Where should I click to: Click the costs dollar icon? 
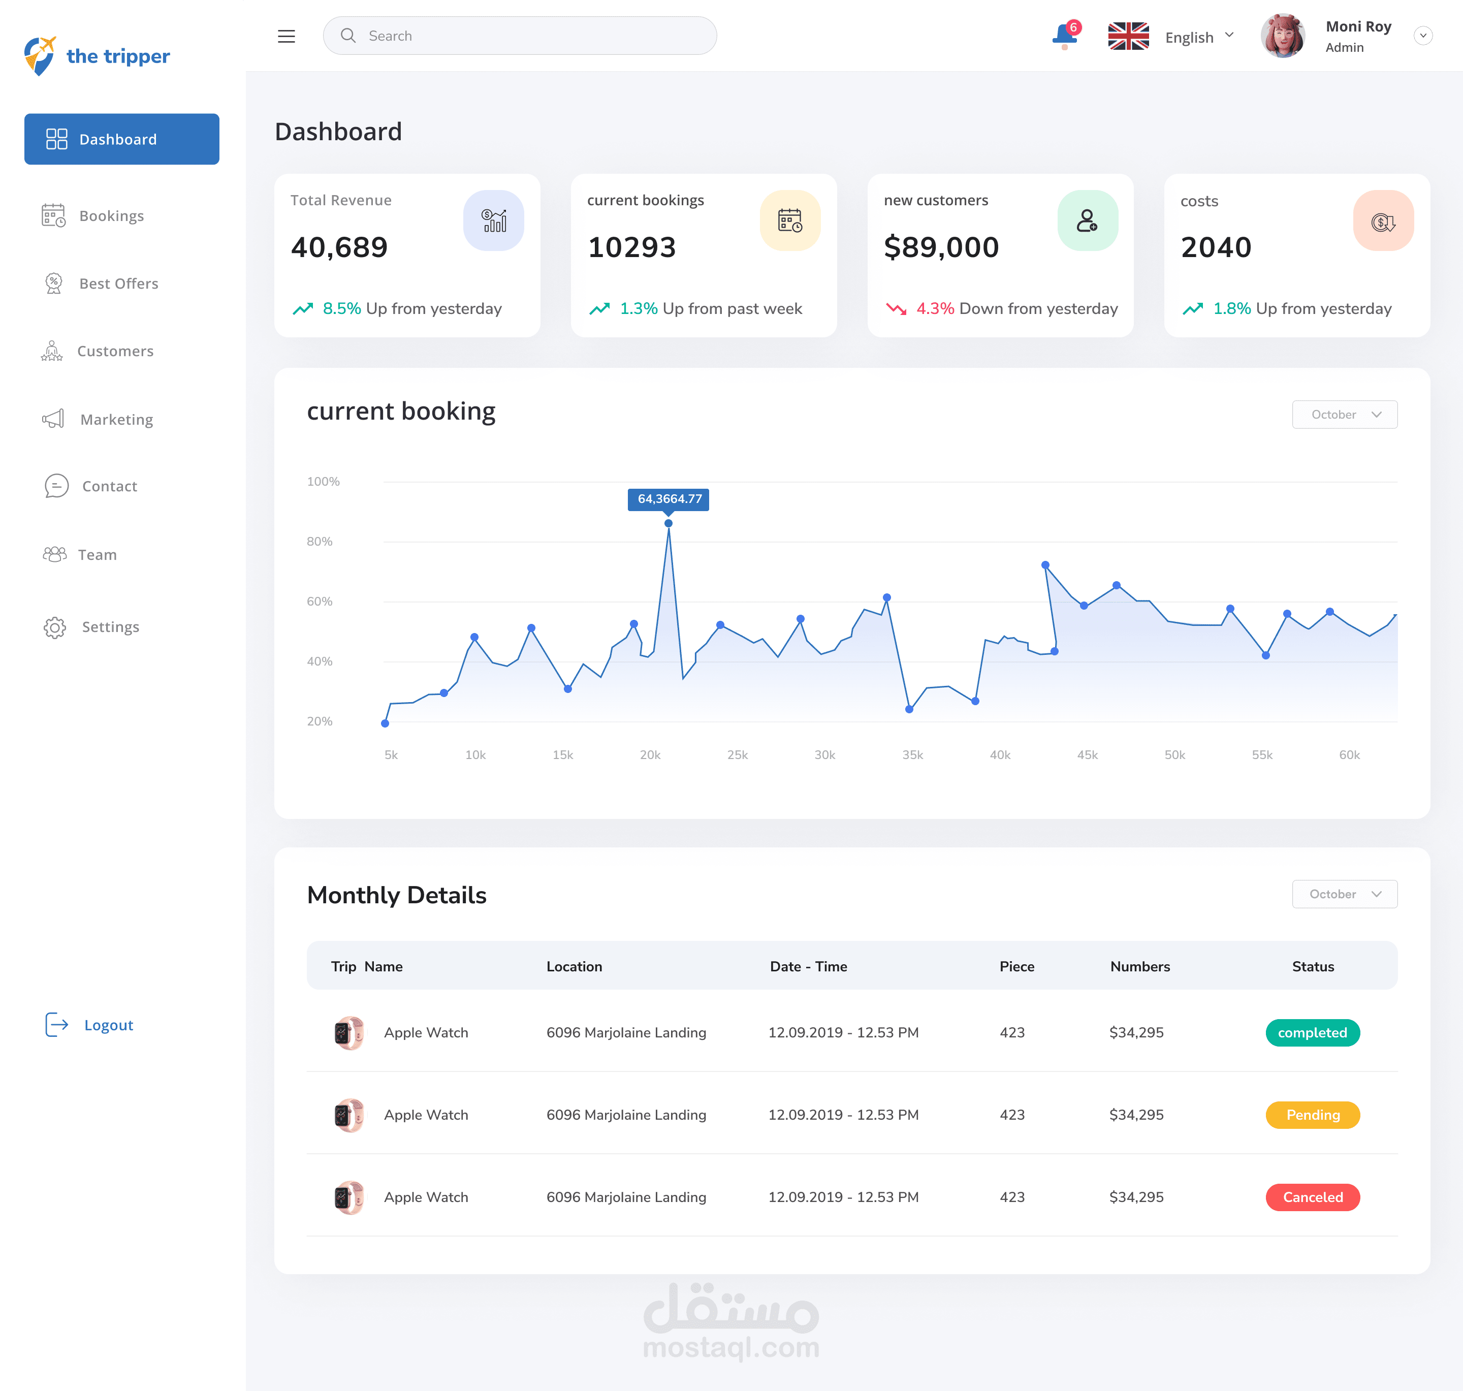[1383, 221]
